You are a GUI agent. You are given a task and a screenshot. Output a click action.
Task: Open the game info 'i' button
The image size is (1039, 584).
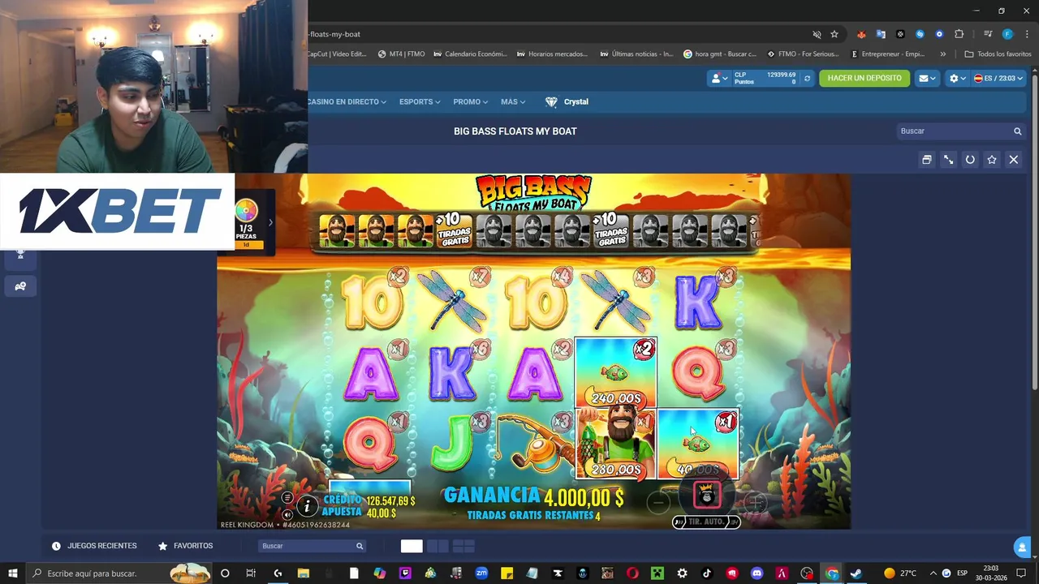pyautogui.click(x=307, y=506)
